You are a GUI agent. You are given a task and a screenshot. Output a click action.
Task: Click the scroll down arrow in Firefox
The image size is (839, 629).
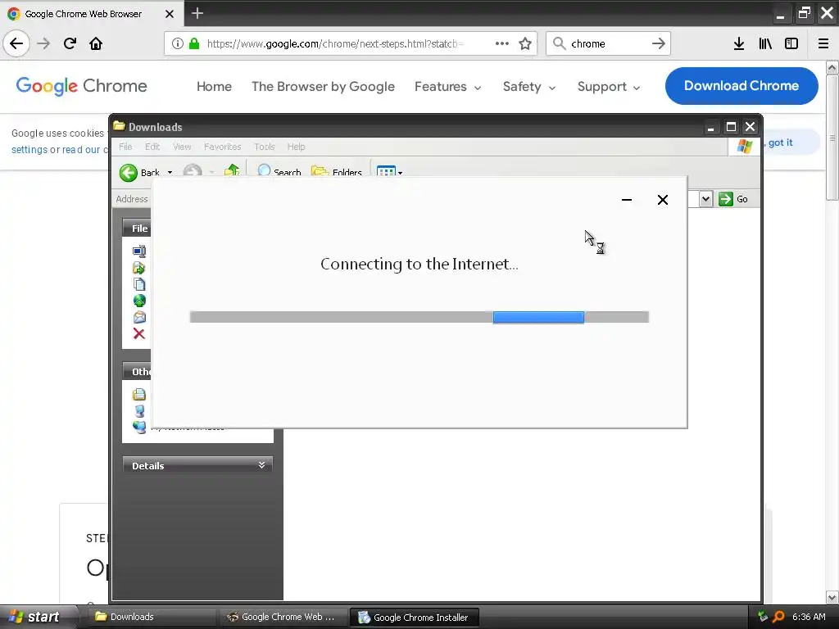(x=832, y=597)
